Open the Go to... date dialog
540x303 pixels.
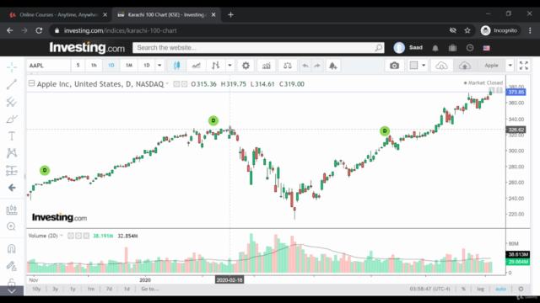(x=150, y=289)
